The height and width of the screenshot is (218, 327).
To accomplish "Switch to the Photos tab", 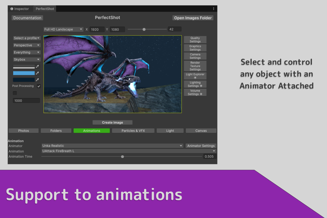I will point(23,131).
